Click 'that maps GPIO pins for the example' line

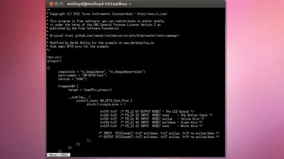point(78,46)
